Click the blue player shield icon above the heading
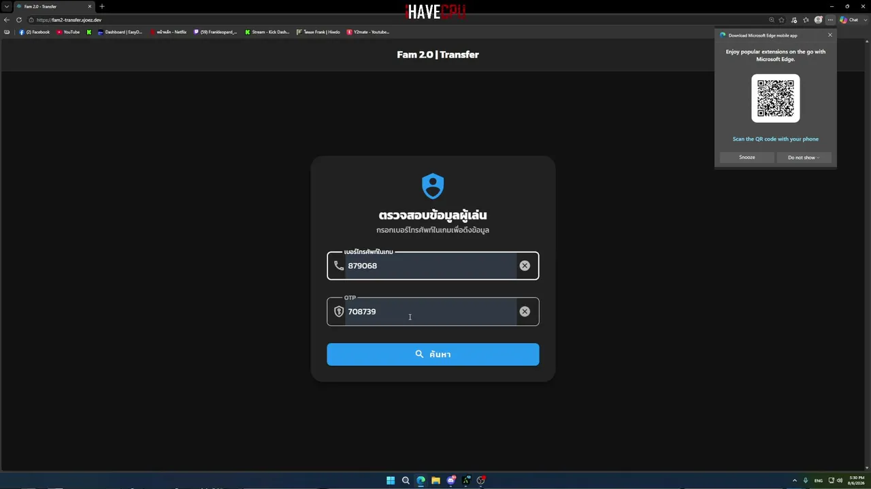The width and height of the screenshot is (871, 489). click(433, 186)
